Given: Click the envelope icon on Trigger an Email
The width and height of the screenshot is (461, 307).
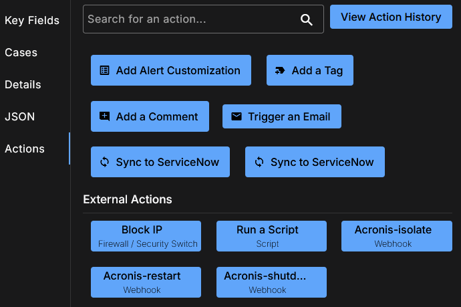Looking at the screenshot, I should 237,116.
